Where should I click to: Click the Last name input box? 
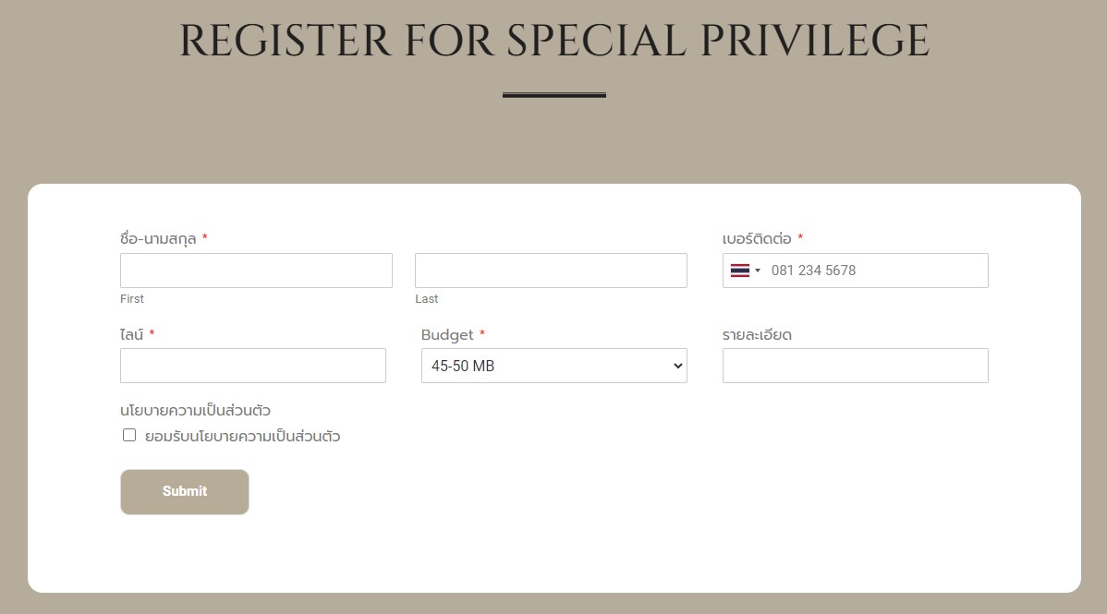(x=551, y=271)
